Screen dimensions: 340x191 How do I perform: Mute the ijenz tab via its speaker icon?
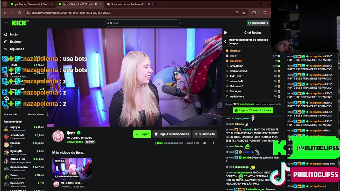96,4
